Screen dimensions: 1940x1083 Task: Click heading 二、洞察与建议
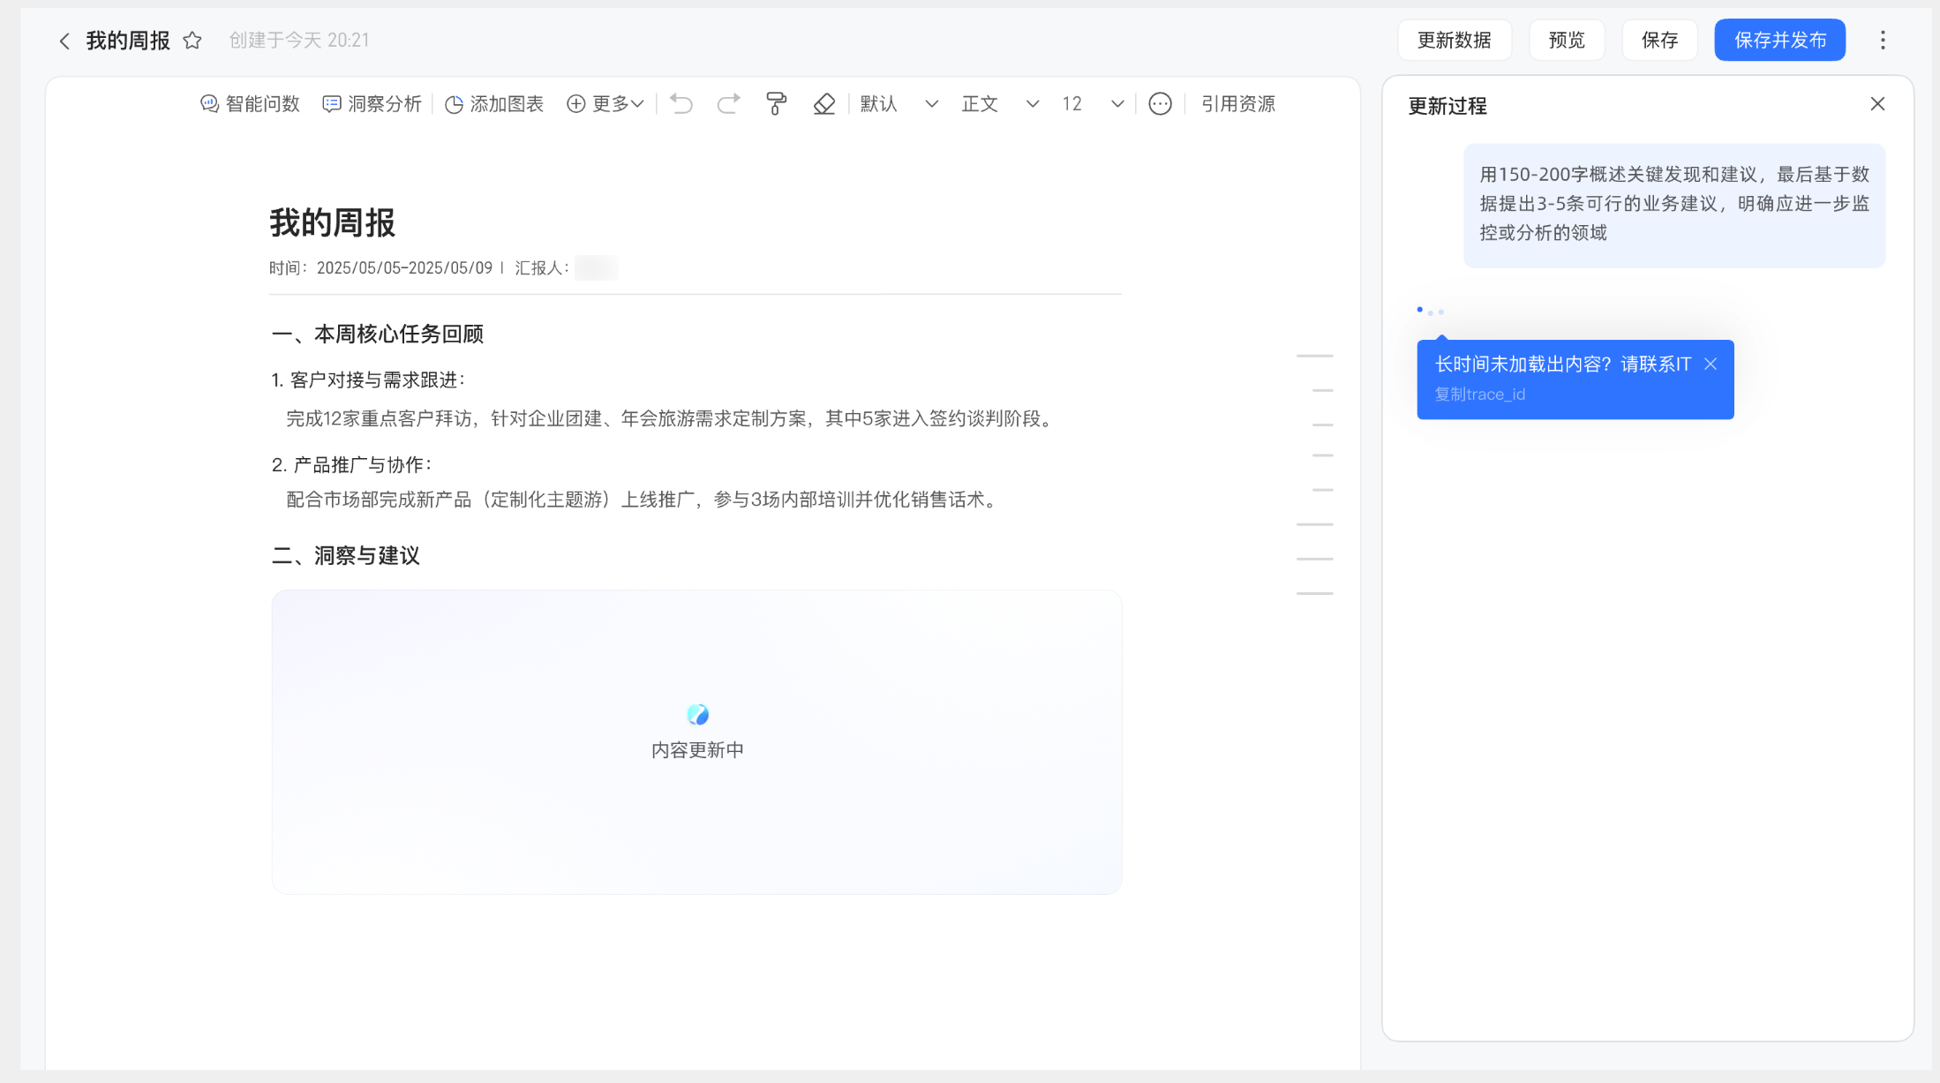pyautogui.click(x=346, y=555)
